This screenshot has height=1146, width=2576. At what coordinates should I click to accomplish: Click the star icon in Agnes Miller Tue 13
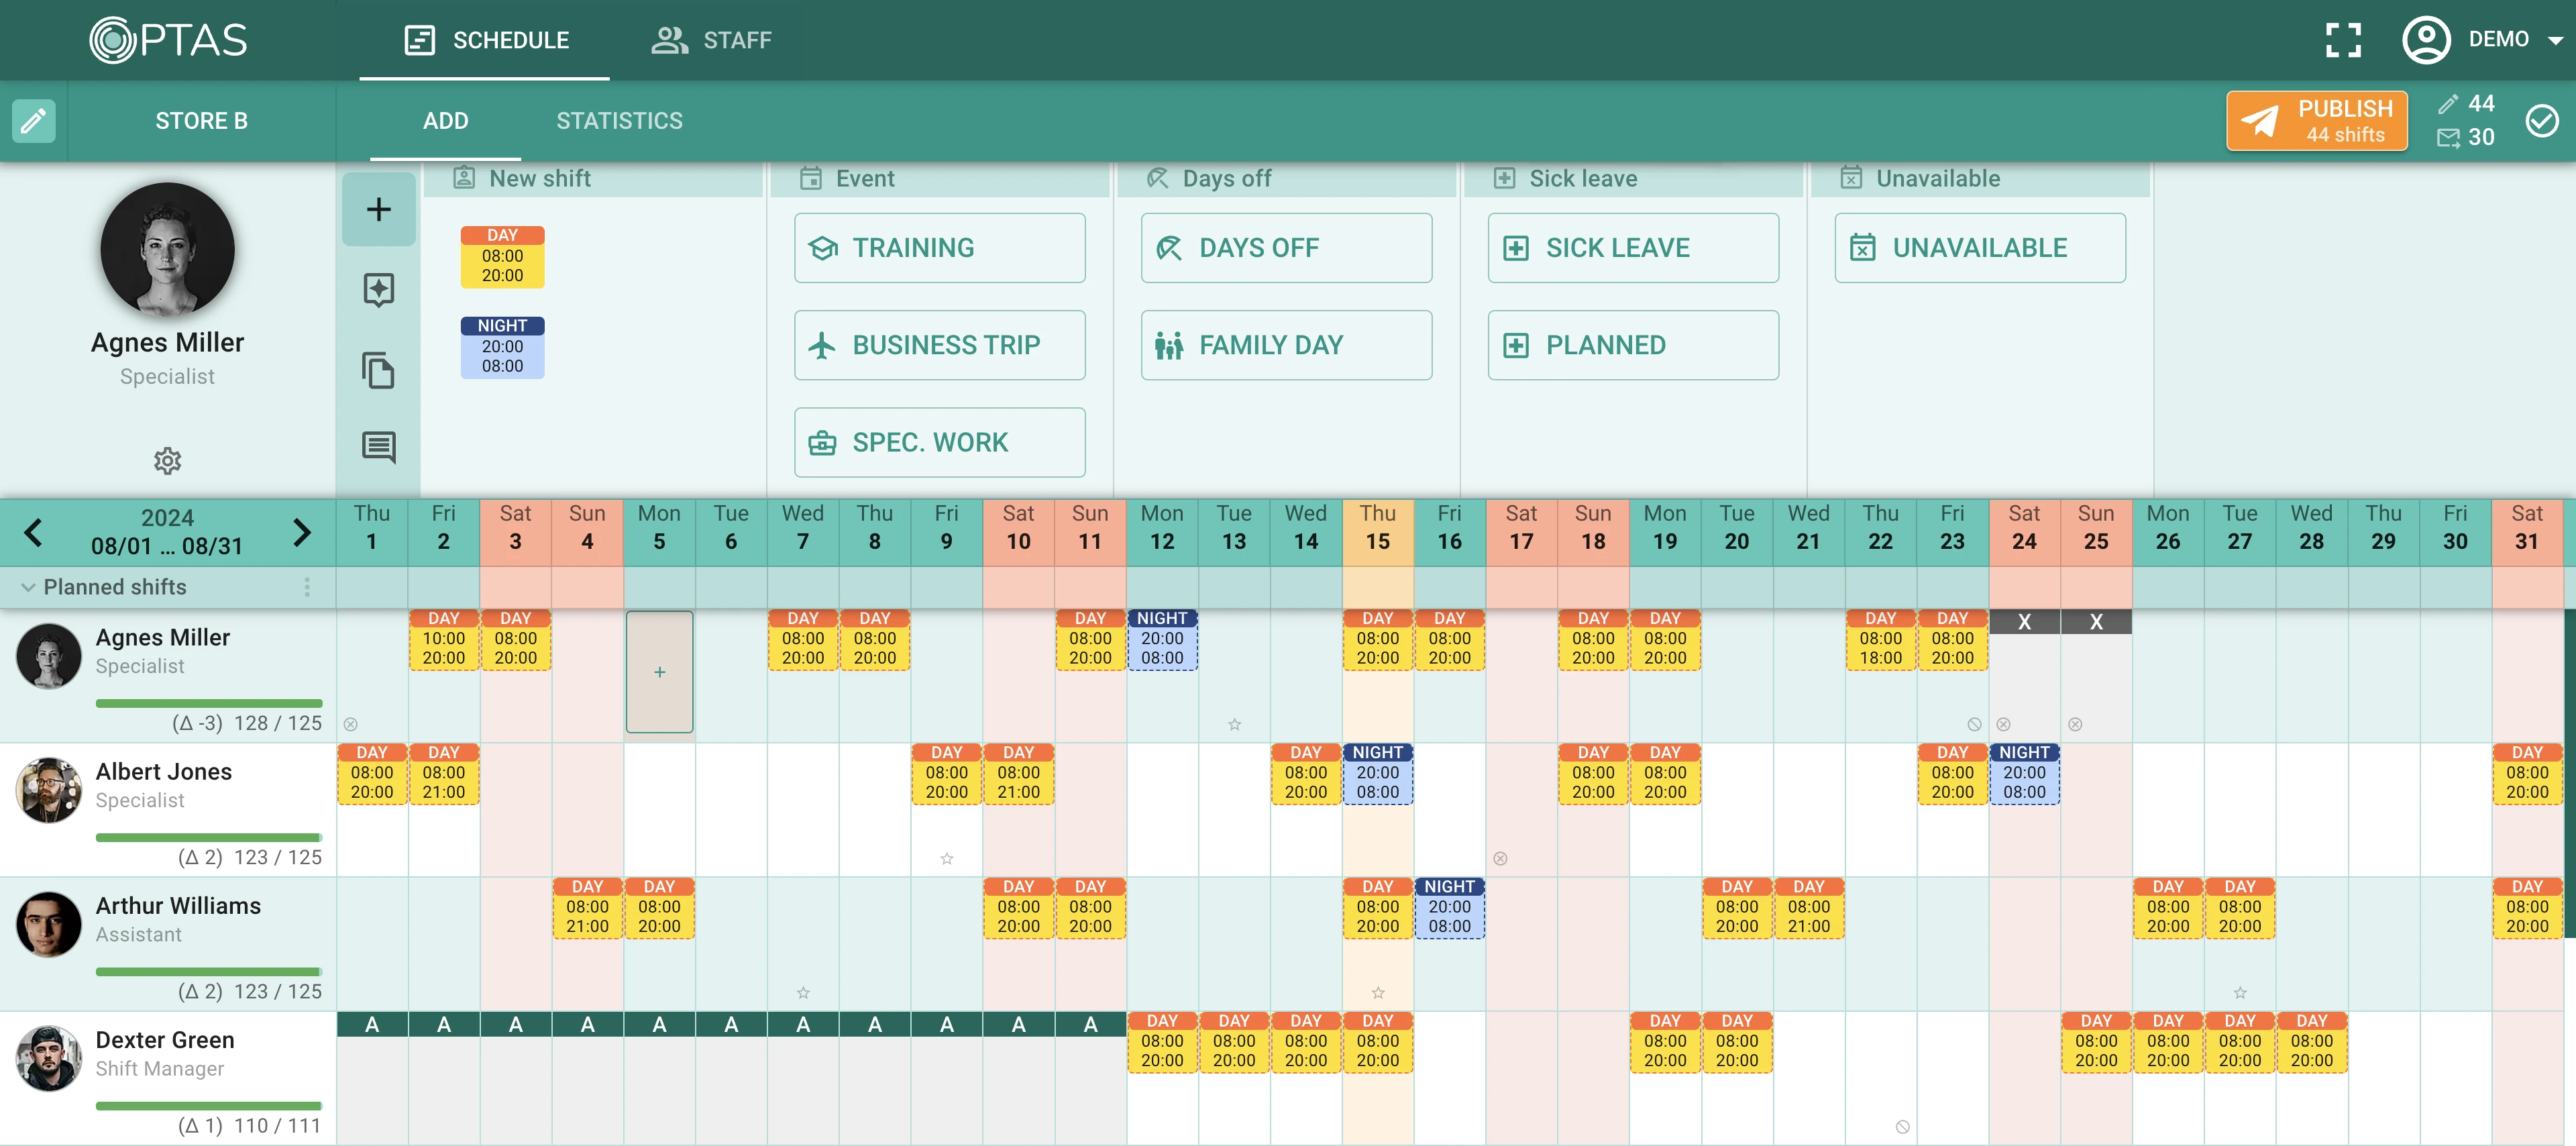[x=1234, y=724]
